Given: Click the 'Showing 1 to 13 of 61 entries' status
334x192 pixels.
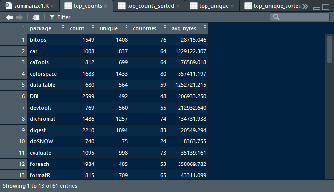Looking at the screenshot, I should [40, 186].
